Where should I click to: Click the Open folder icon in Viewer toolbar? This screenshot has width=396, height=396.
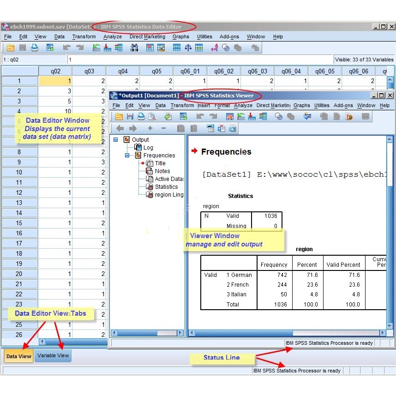pyautogui.click(x=119, y=116)
